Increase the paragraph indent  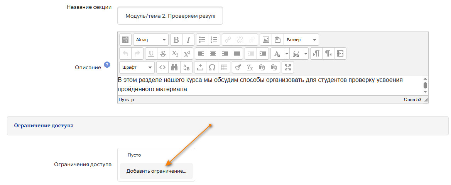[x=263, y=53]
